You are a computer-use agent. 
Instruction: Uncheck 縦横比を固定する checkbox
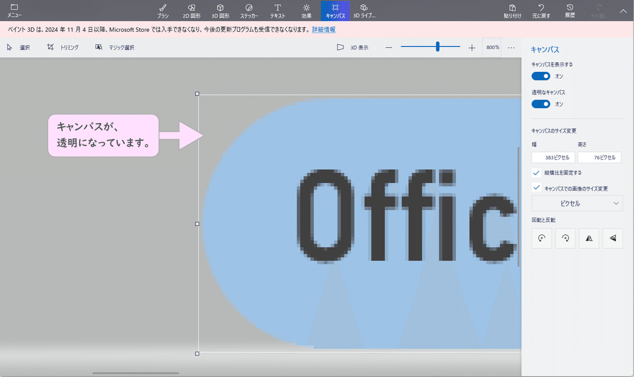[x=537, y=173]
